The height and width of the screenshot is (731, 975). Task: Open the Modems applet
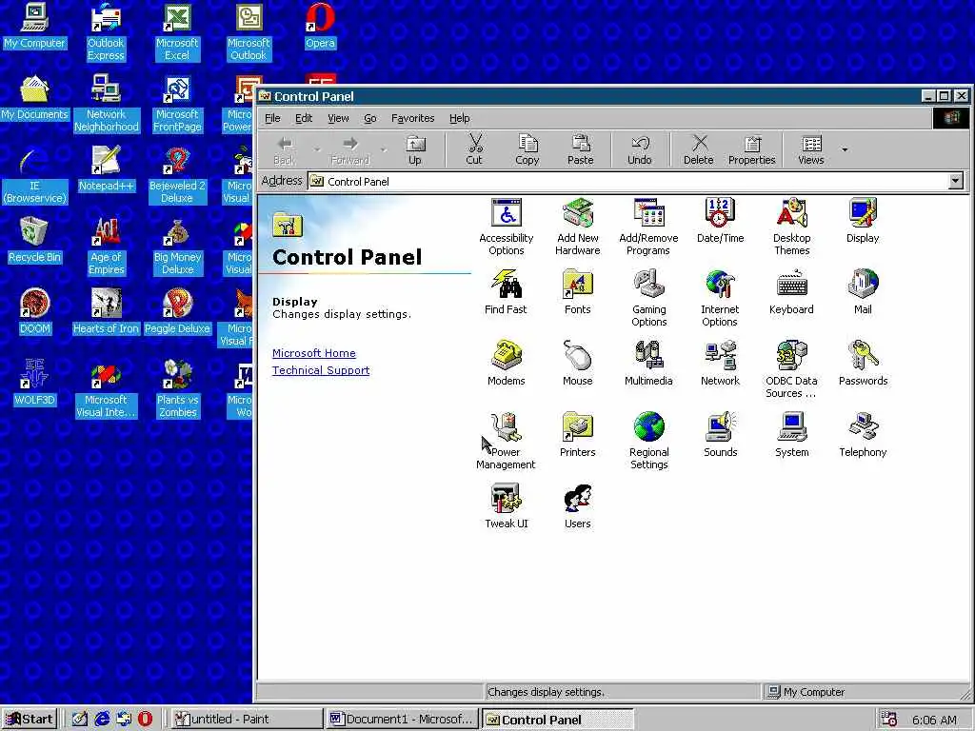click(507, 364)
